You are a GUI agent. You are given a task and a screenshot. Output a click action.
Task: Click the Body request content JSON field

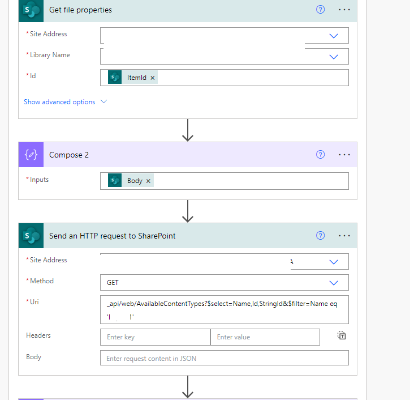point(225,358)
